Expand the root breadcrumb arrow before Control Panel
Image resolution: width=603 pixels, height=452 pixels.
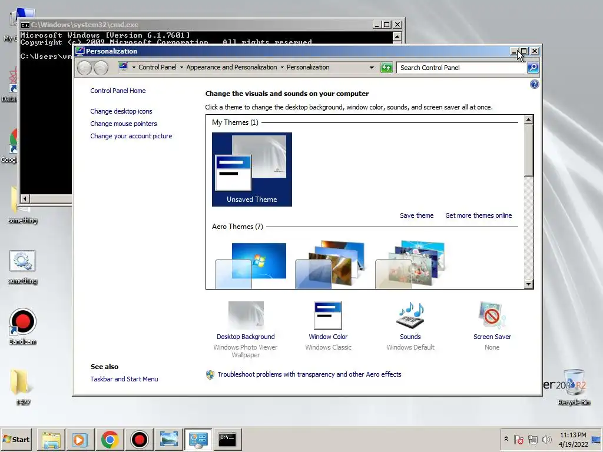134,67
